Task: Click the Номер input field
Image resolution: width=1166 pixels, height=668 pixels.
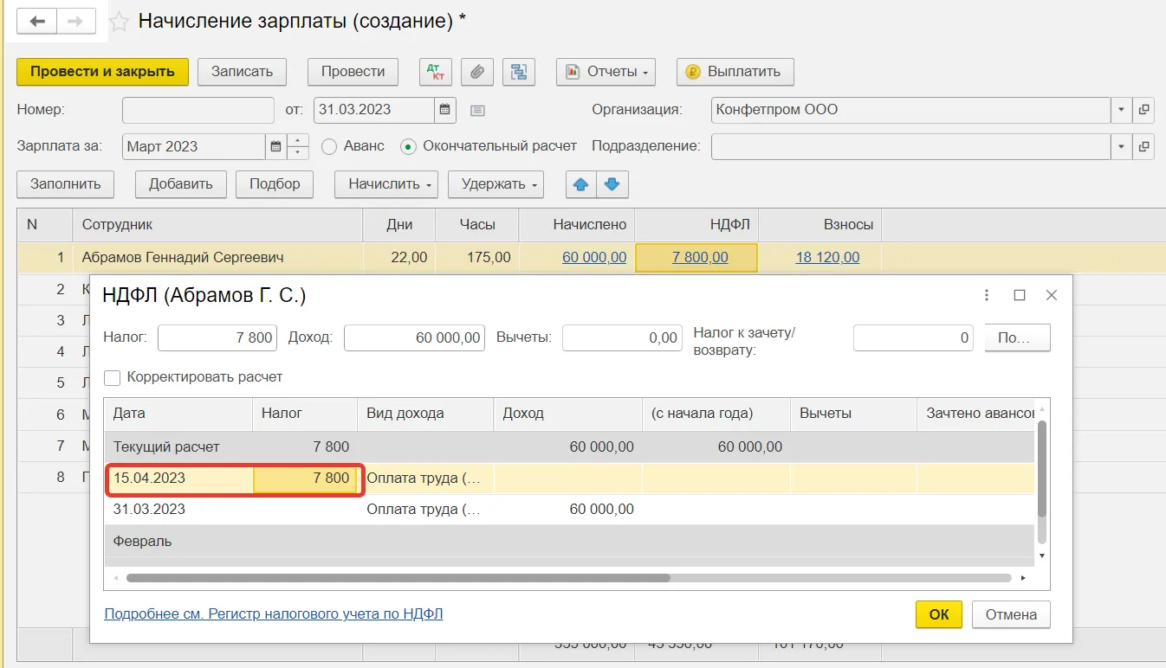Action: click(198, 110)
